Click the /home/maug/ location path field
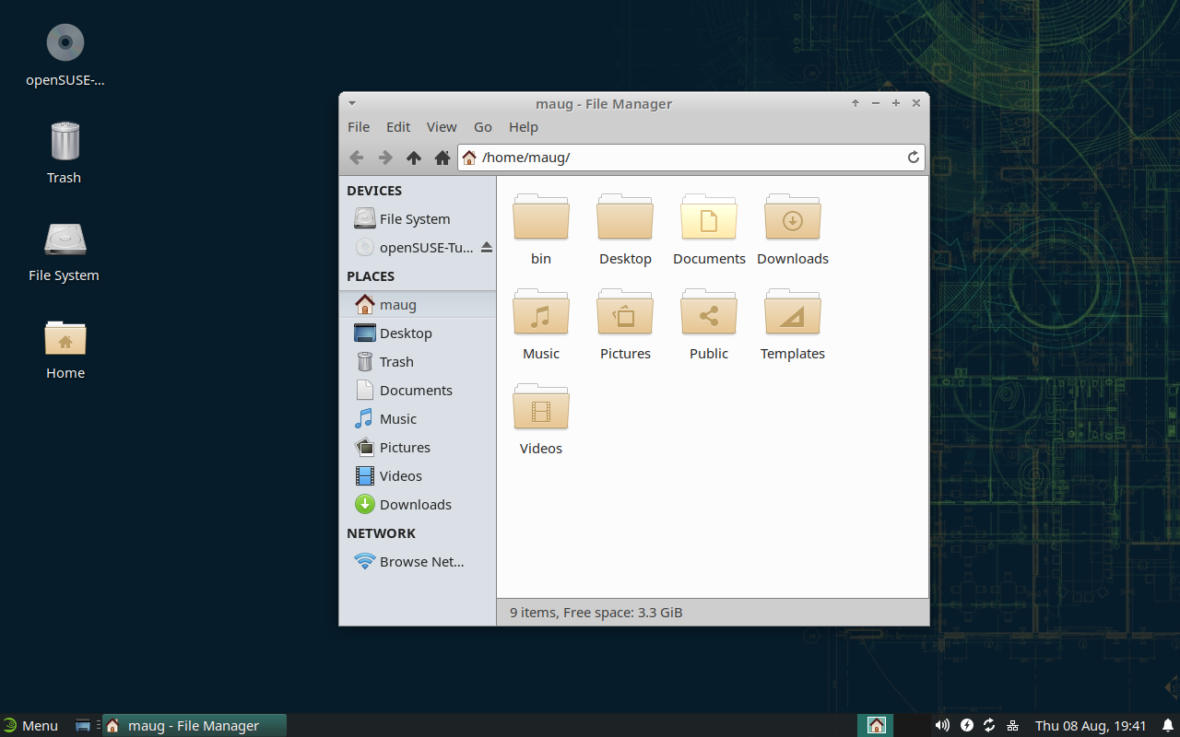Image resolution: width=1180 pixels, height=737 pixels. (x=682, y=158)
